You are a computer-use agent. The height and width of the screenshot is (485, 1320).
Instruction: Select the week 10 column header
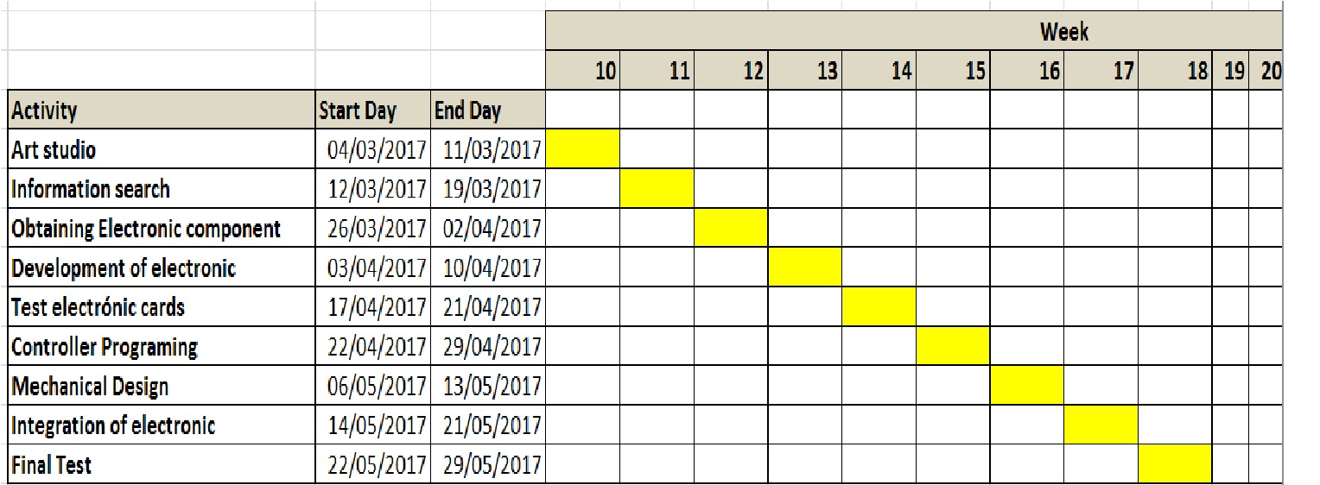(x=583, y=70)
